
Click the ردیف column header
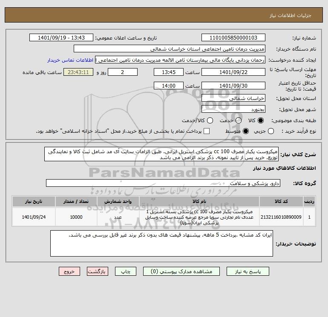(309, 201)
